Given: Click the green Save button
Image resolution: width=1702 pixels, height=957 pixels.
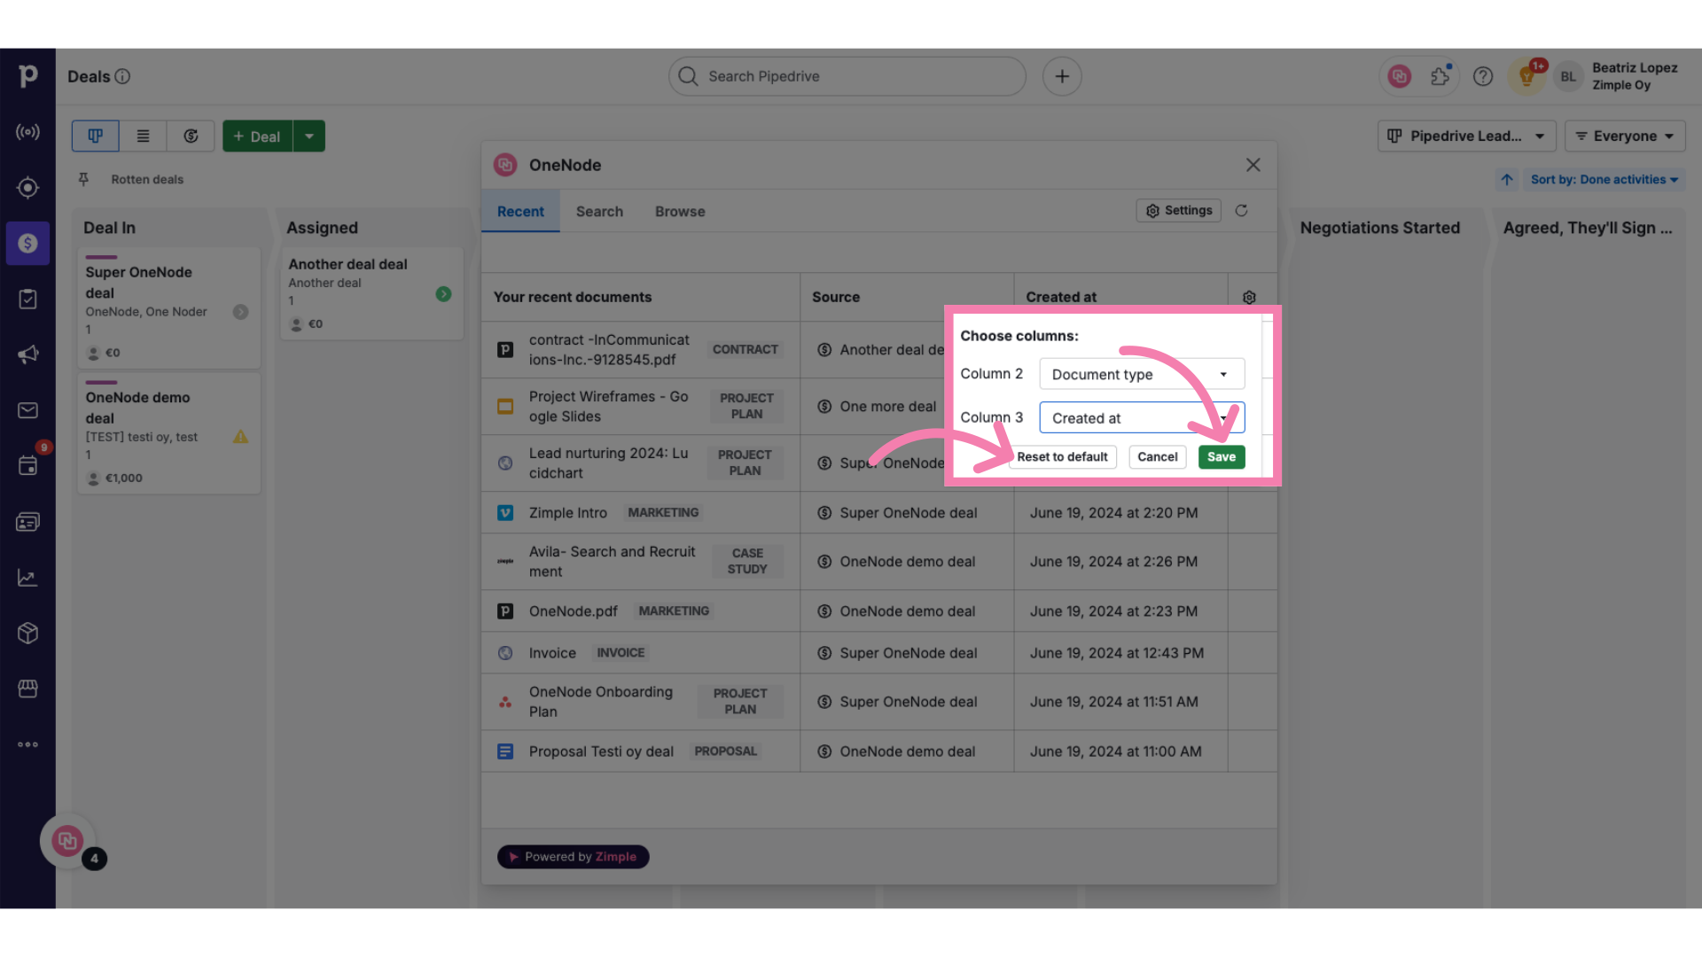Looking at the screenshot, I should pyautogui.click(x=1221, y=457).
